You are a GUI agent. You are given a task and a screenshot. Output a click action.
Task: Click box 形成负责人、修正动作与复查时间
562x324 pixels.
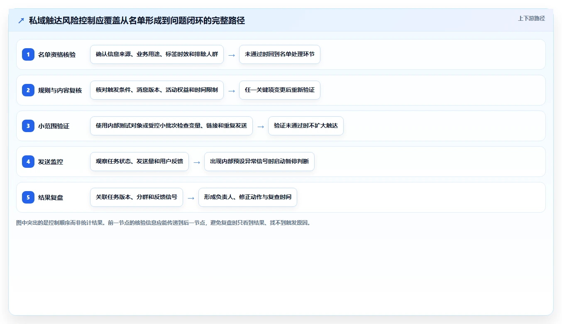pyautogui.click(x=248, y=197)
